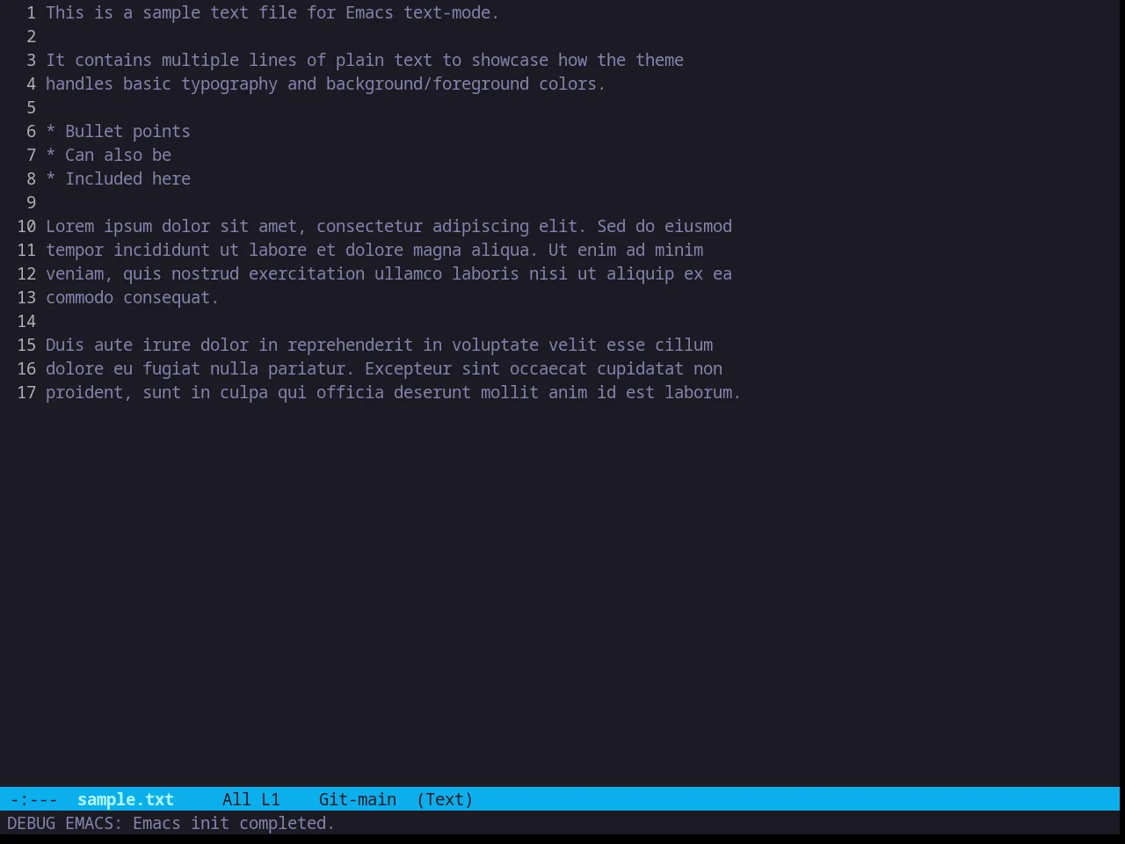Image resolution: width=1125 pixels, height=844 pixels.
Task: Click line number 1 in the margin
Action: click(31, 12)
